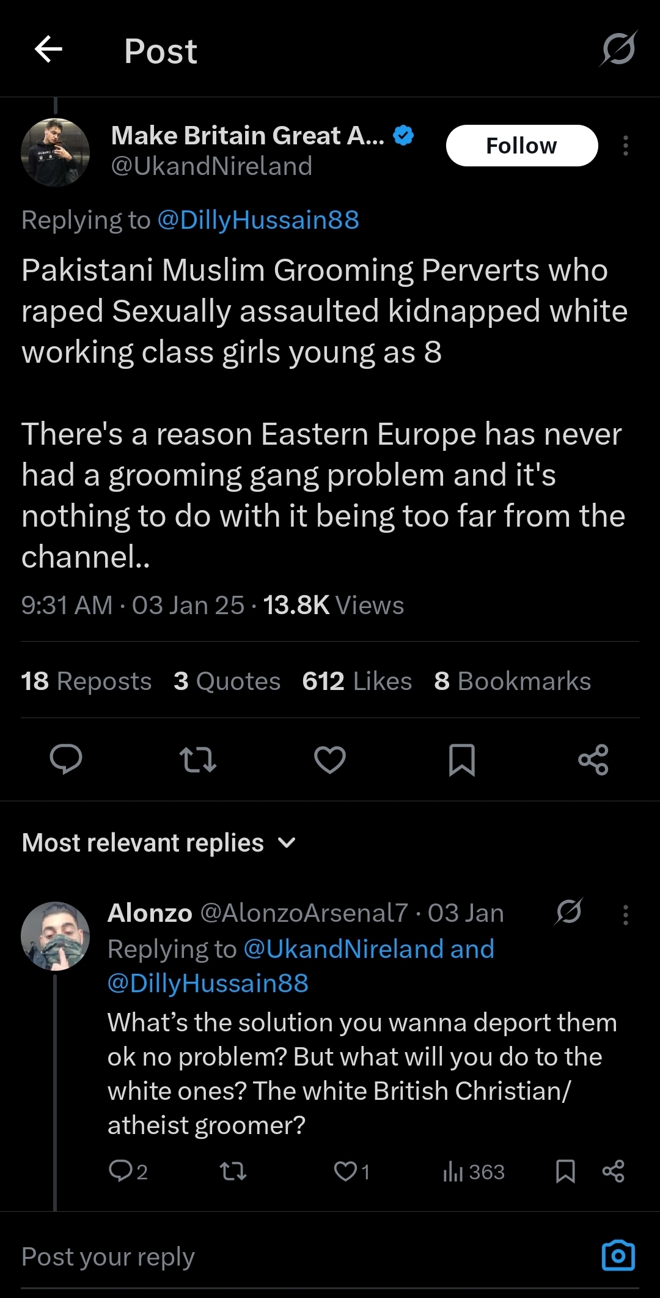Image resolution: width=660 pixels, height=1298 pixels.
Task: Open Grok icon in the header
Action: coord(618,49)
